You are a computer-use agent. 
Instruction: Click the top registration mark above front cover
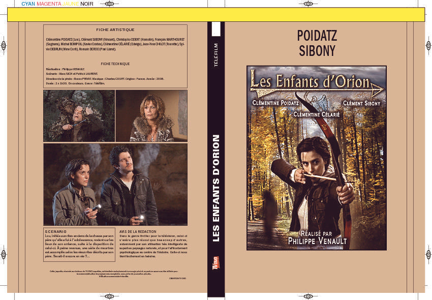tap(308, 4)
